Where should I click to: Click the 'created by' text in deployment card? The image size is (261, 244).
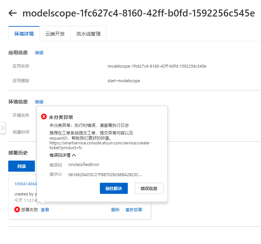pos(25,194)
